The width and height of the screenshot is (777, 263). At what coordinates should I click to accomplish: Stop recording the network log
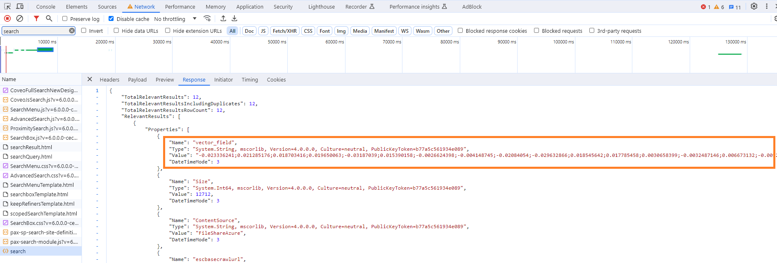[x=7, y=18]
